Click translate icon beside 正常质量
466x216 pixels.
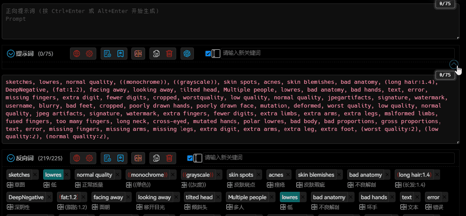coord(78,185)
